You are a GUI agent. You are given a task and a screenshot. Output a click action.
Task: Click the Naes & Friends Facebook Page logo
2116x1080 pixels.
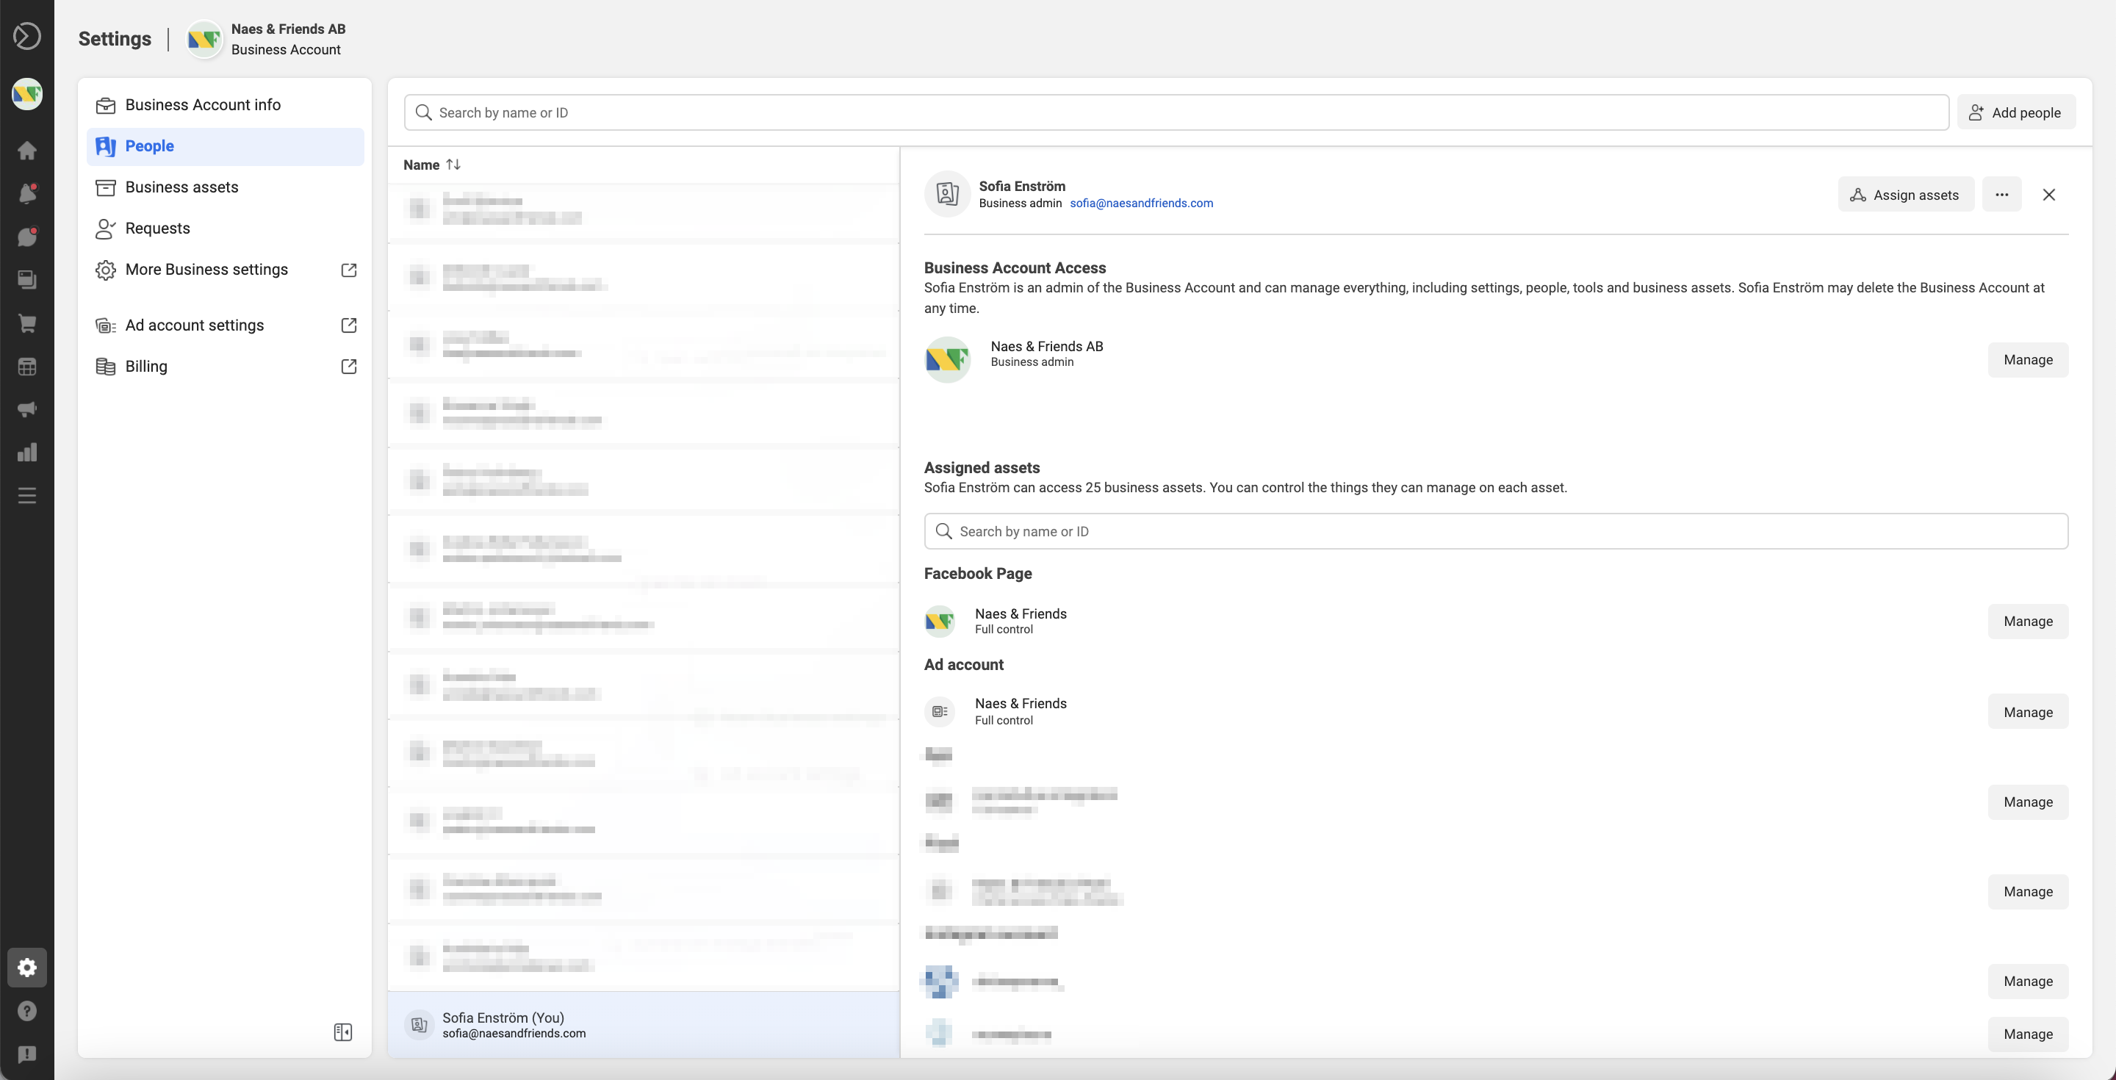point(940,621)
